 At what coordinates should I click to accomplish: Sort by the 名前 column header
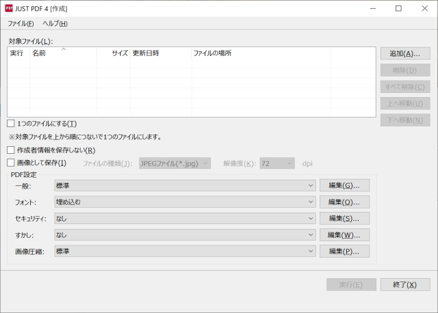(x=64, y=53)
